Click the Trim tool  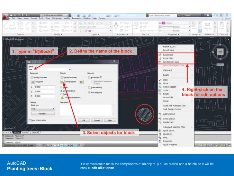(66, 23)
